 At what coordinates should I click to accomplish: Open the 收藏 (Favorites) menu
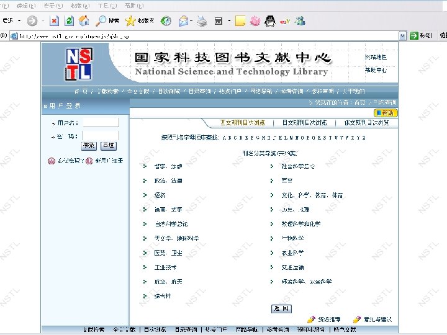80,6
